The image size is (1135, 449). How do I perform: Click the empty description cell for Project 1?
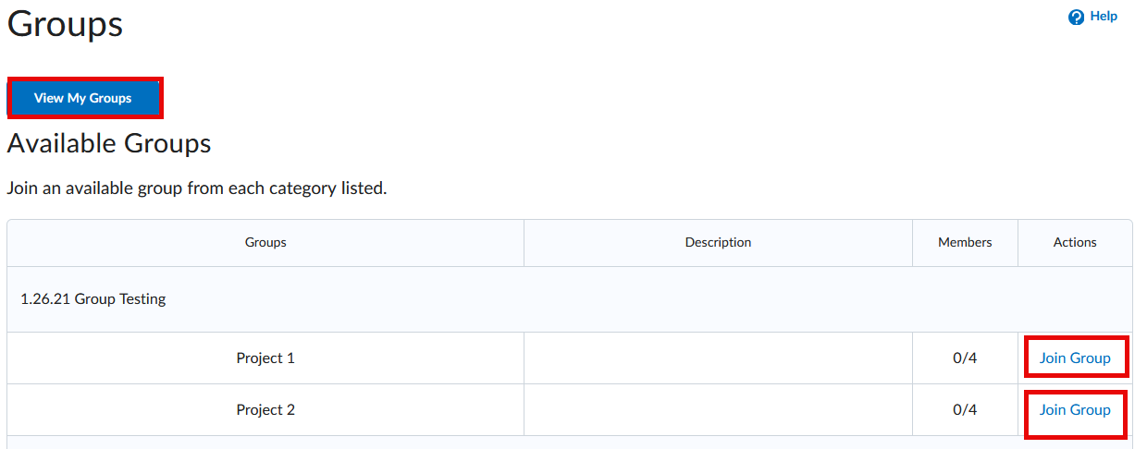pos(718,358)
